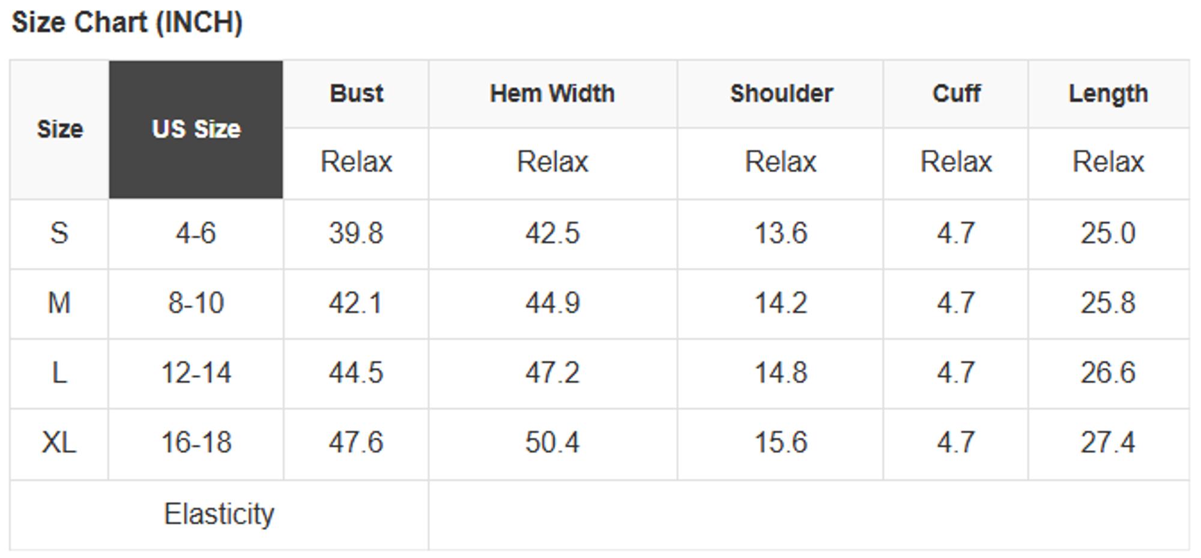Click the "Elasticity" row label

click(x=219, y=514)
